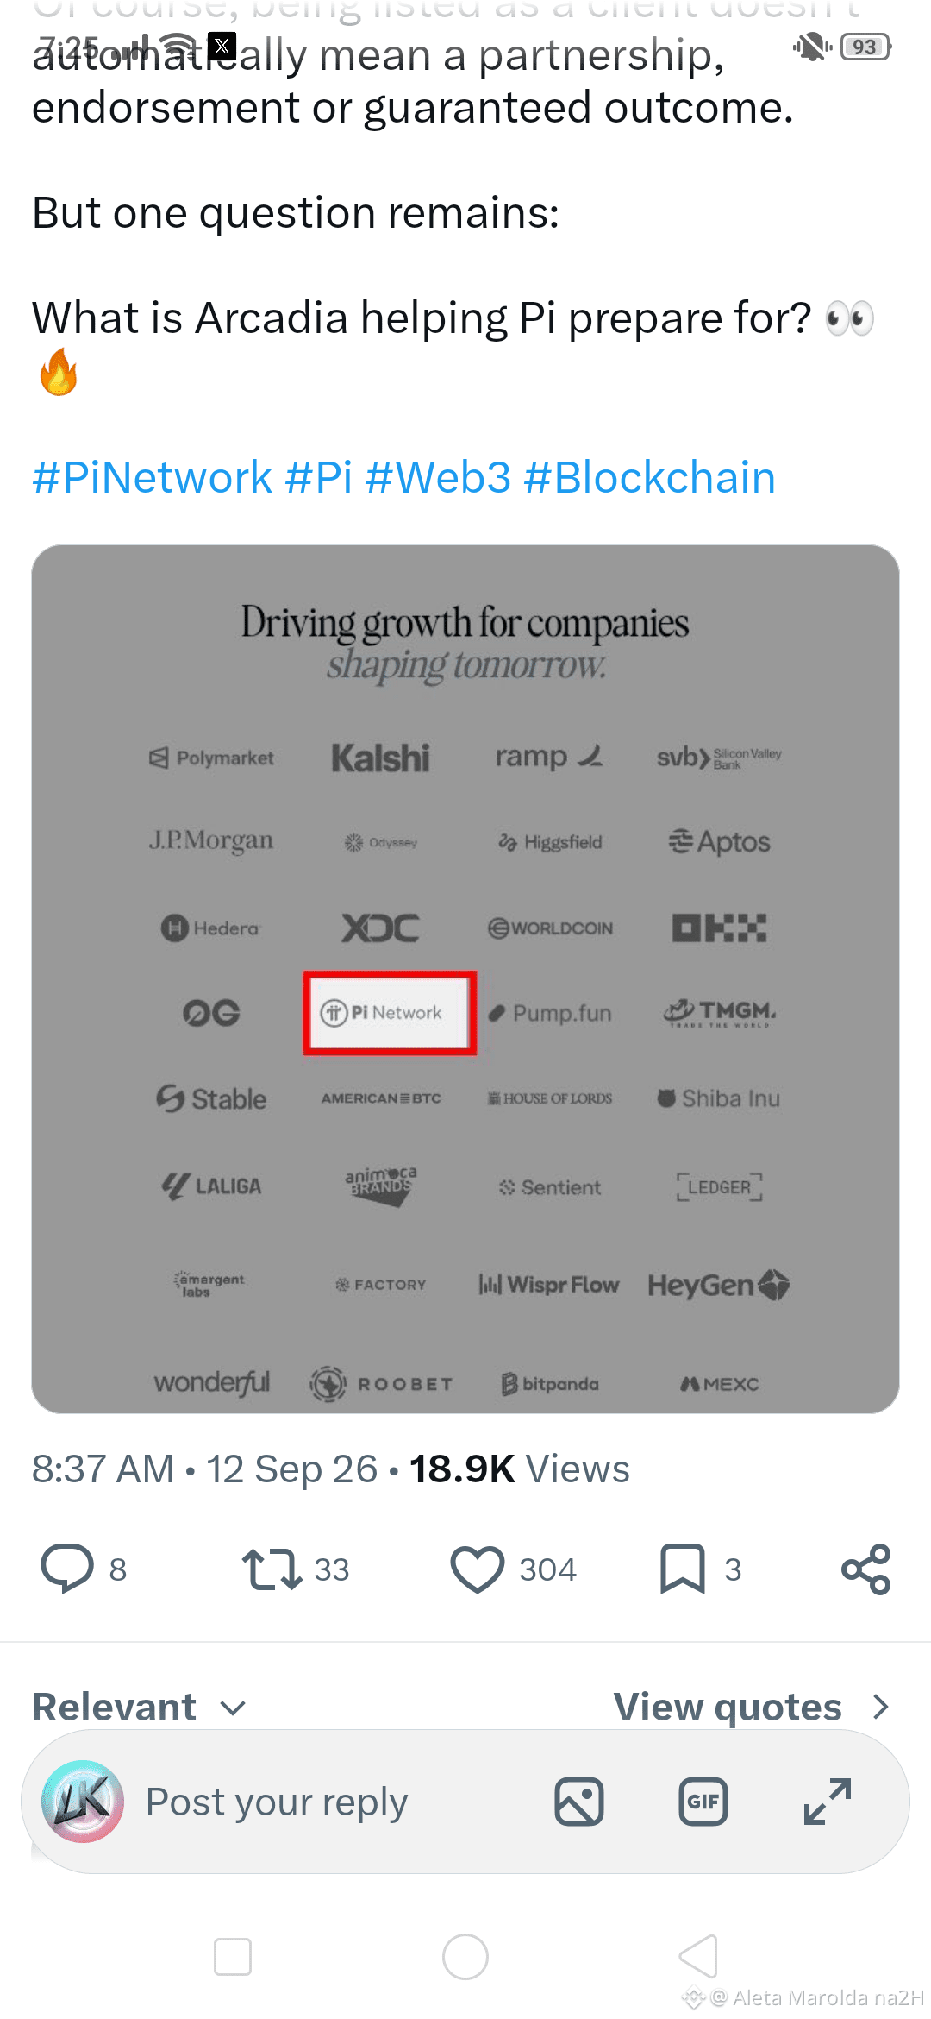Tap the reply speech bubble icon
The width and height of the screenshot is (931, 2019).
tap(67, 1569)
